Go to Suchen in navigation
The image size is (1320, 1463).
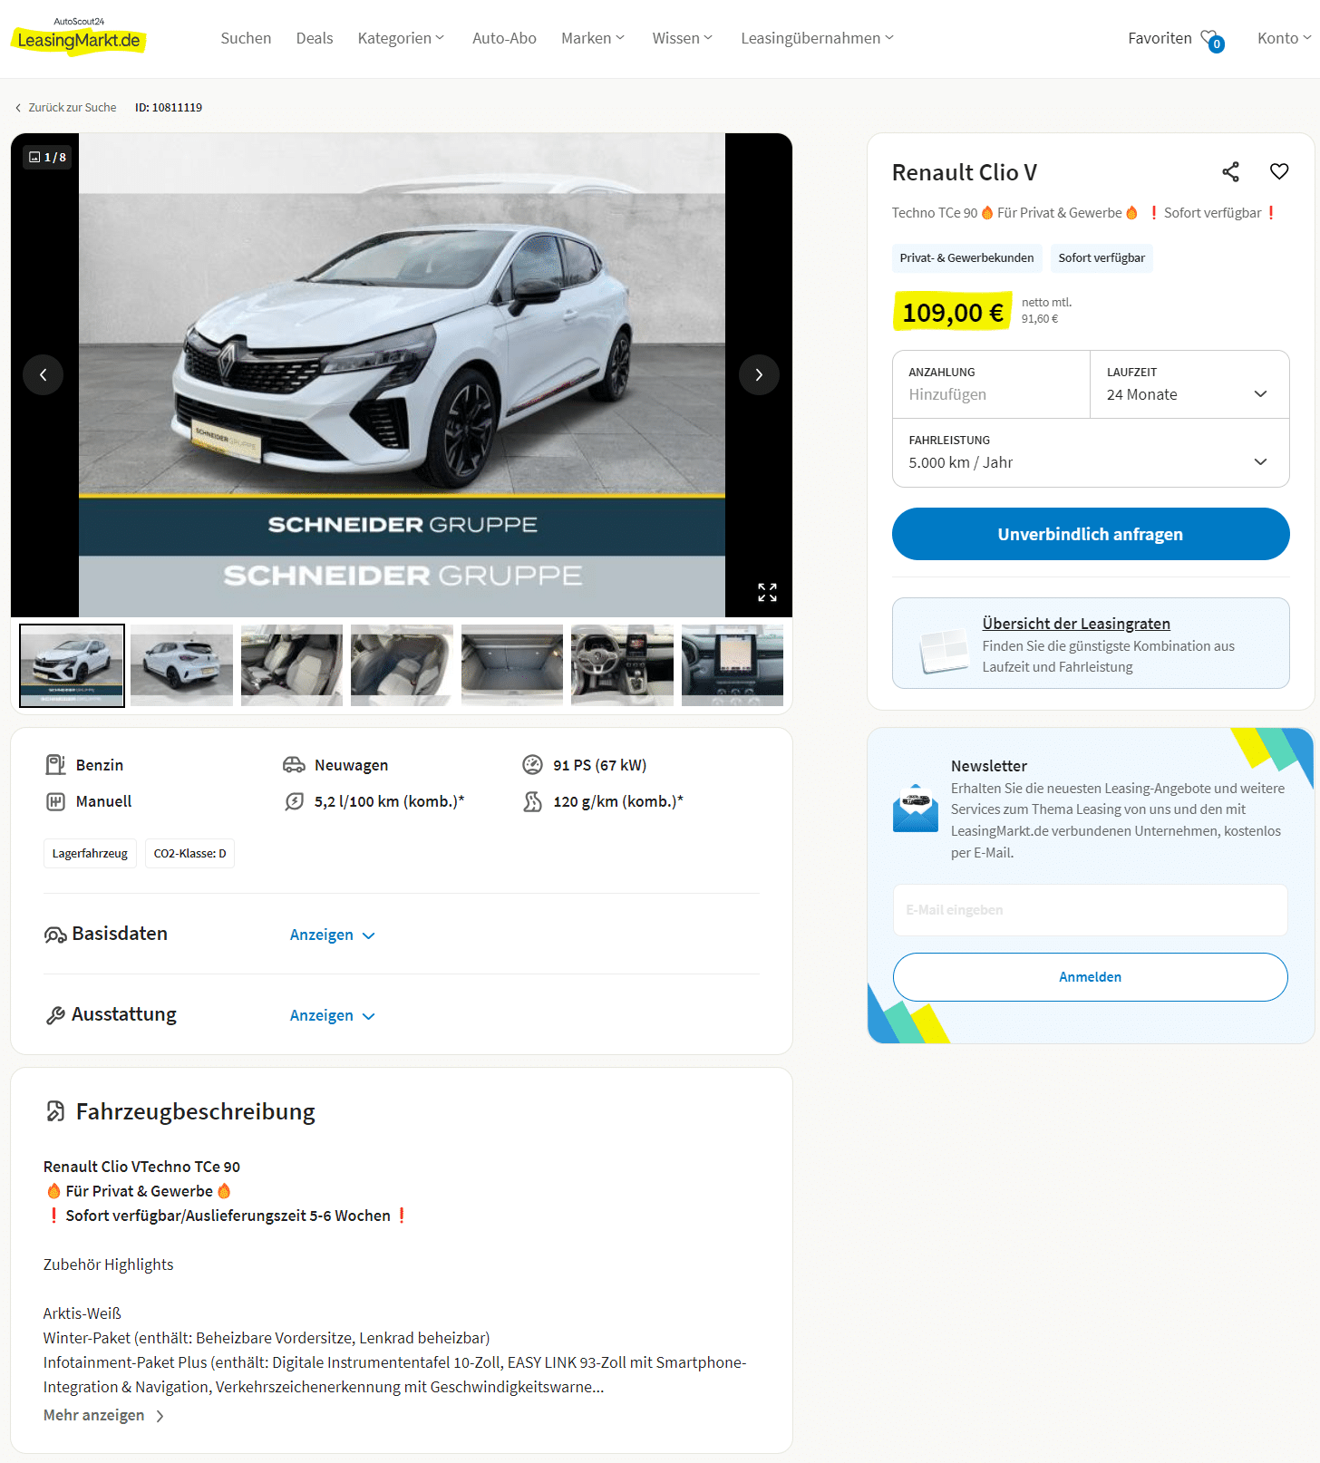(x=246, y=38)
